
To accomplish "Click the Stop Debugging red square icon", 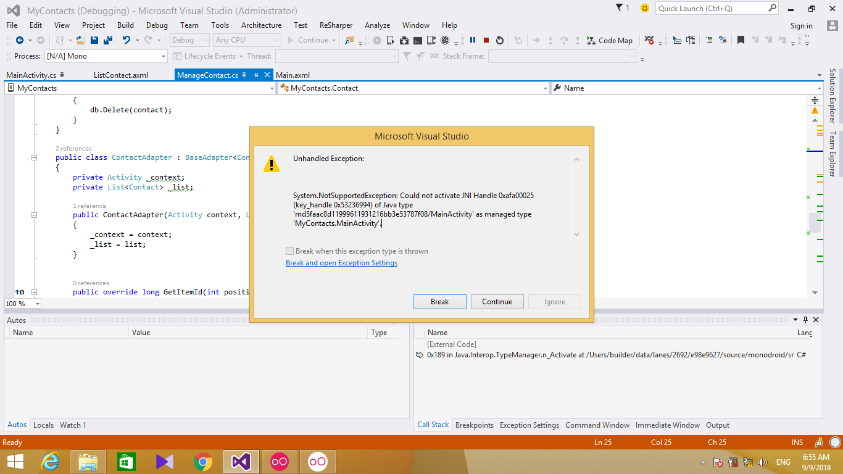I will point(486,40).
